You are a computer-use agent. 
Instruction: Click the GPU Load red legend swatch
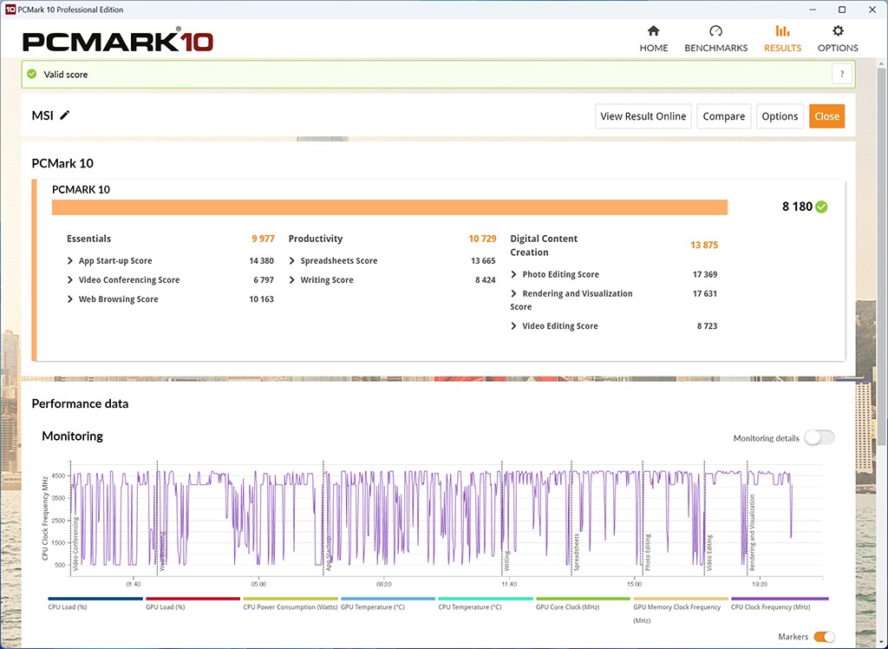pyautogui.click(x=193, y=599)
